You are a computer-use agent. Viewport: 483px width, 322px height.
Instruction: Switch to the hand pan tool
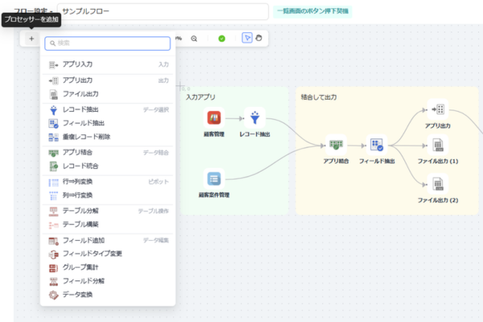click(x=258, y=38)
